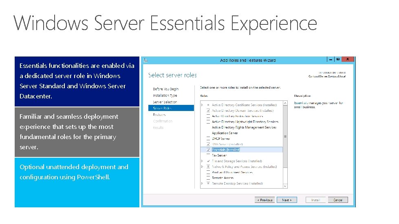This screenshot has height=224, width=399.
Task: Check the Fax Server role
Action: [208, 155]
